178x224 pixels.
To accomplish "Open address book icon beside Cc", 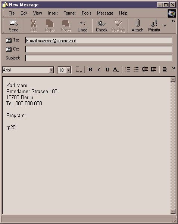I will pos(9,49).
